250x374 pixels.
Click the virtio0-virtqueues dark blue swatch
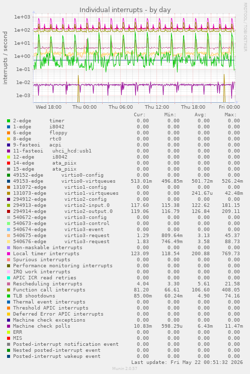[9, 181]
